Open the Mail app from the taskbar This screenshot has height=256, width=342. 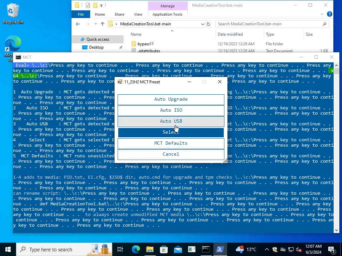pos(178,249)
